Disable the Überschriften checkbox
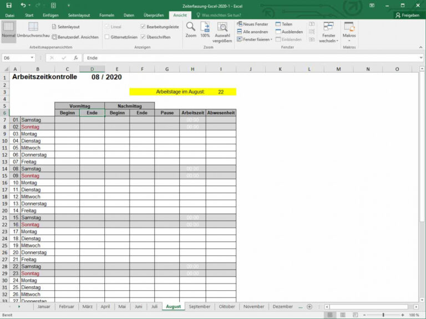Image resolution: width=426 pixels, height=319 pixels. (x=143, y=37)
